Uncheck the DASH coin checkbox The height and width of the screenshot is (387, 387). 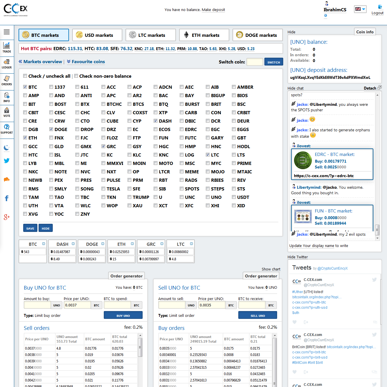156,121
